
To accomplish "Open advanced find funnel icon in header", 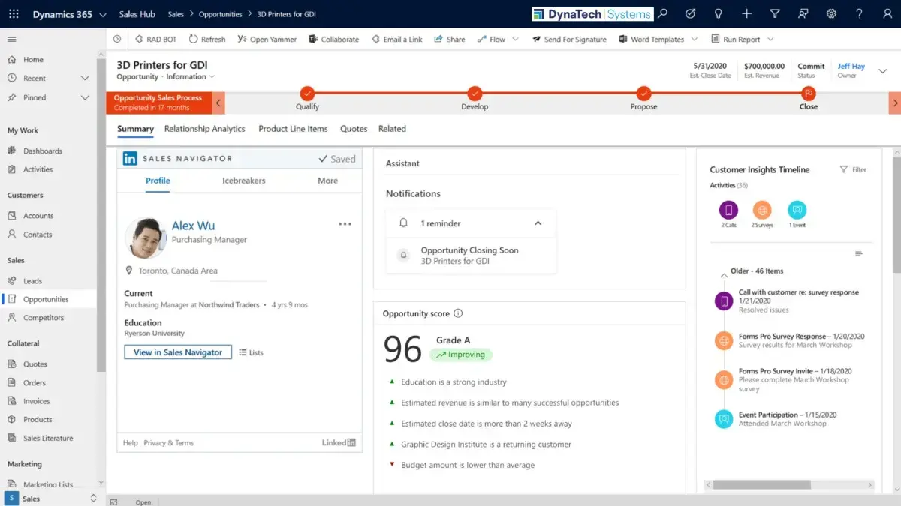I will (x=775, y=13).
